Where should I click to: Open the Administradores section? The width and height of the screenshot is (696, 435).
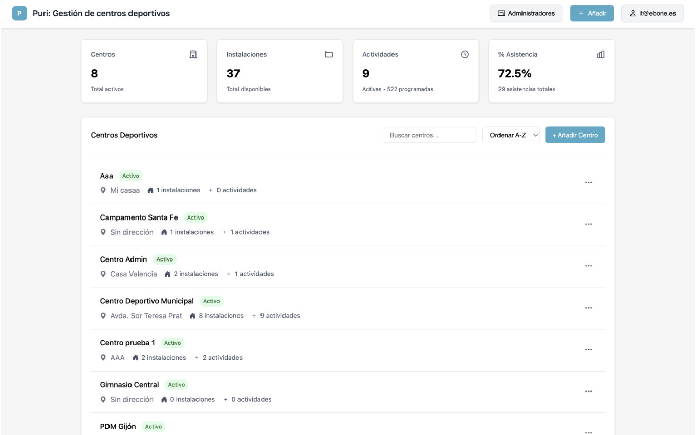coord(526,13)
